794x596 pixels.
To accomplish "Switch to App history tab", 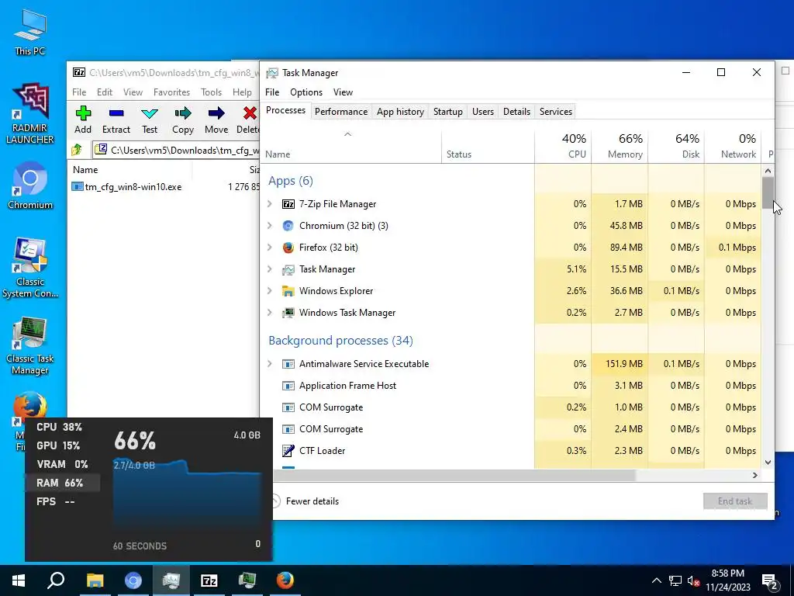I will point(400,112).
